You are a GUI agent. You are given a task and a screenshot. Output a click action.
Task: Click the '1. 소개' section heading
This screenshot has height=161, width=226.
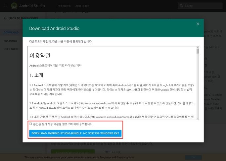36,75
